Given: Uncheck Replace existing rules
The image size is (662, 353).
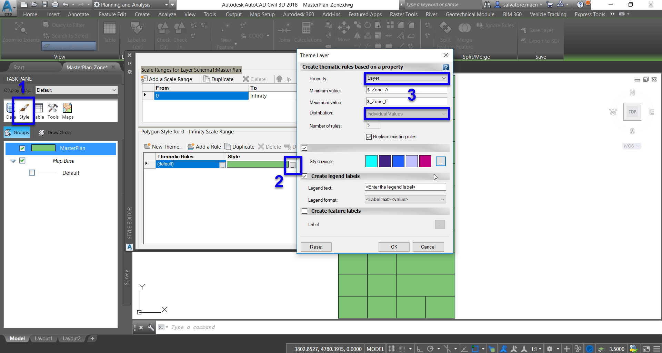Looking at the screenshot, I should [x=369, y=137].
